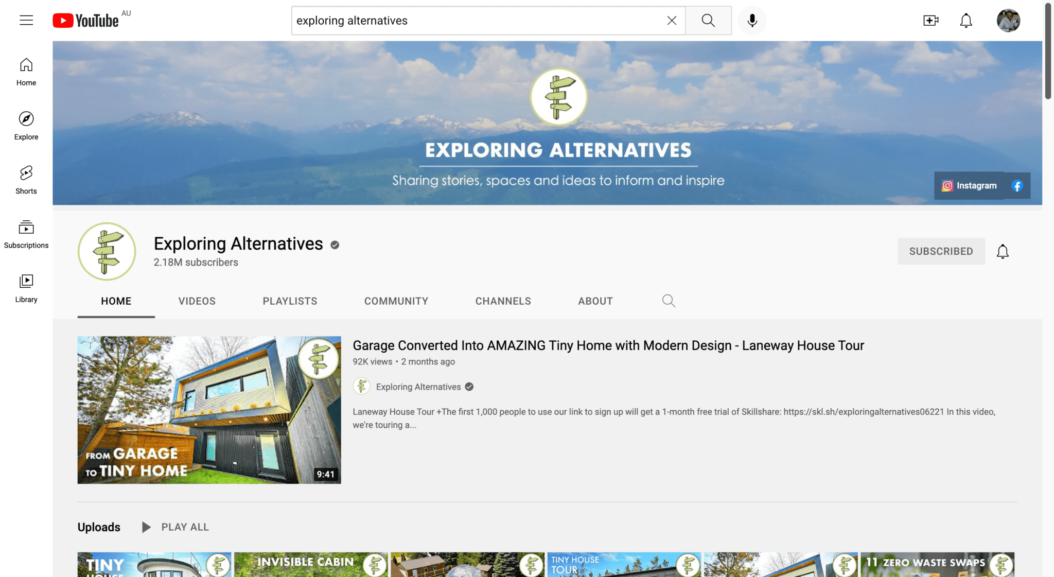The width and height of the screenshot is (1054, 577).
Task: Clear the search box with the X
Action: click(672, 21)
